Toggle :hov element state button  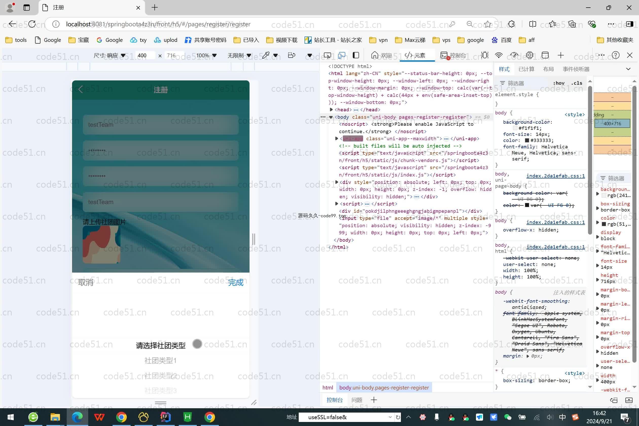click(559, 83)
